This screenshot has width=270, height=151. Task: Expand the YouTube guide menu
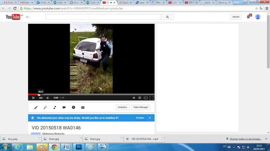tap(28, 17)
